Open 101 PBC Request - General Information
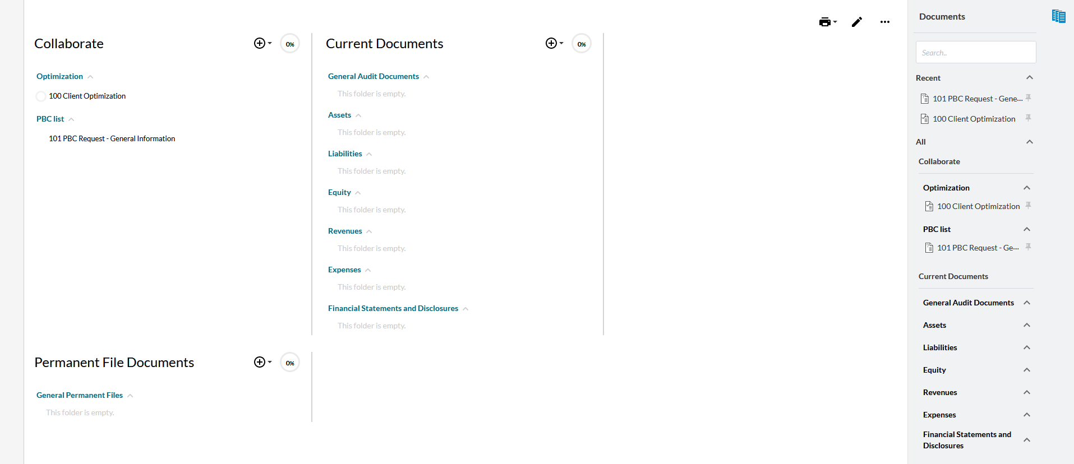 pos(112,138)
